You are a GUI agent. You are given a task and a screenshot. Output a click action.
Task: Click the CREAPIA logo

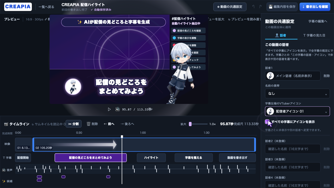click(x=18, y=7)
